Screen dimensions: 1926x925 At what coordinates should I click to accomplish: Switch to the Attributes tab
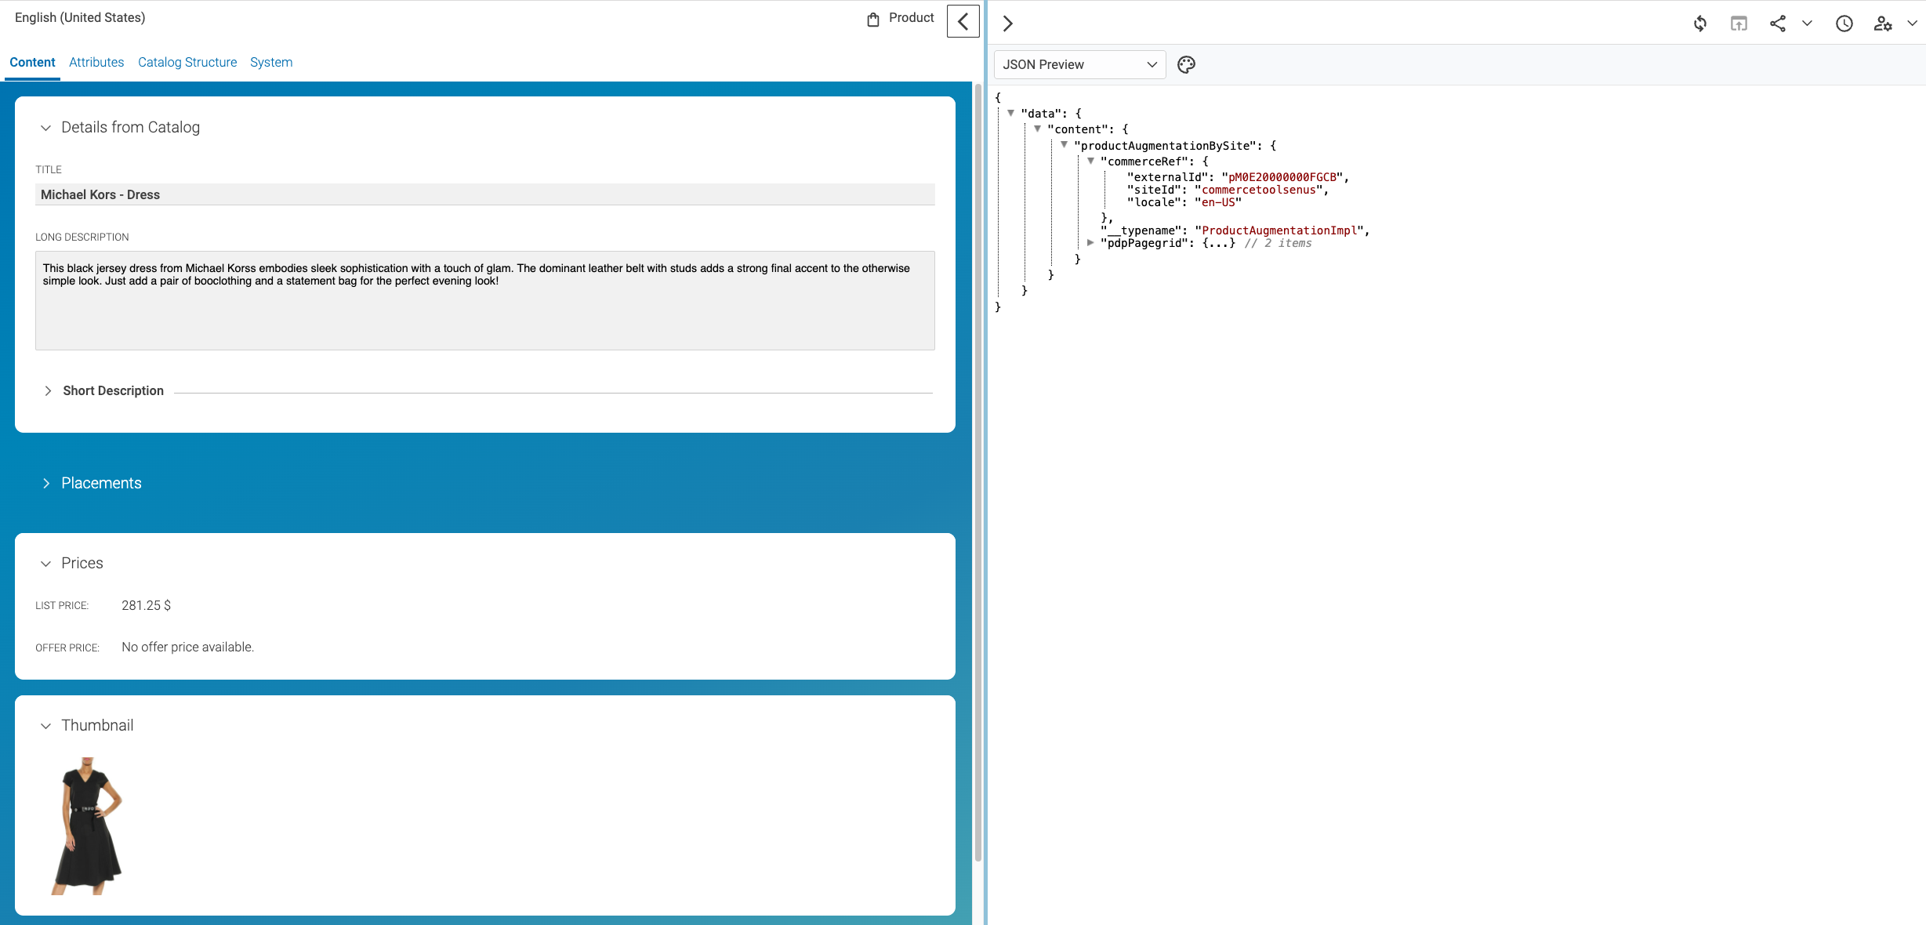(96, 62)
